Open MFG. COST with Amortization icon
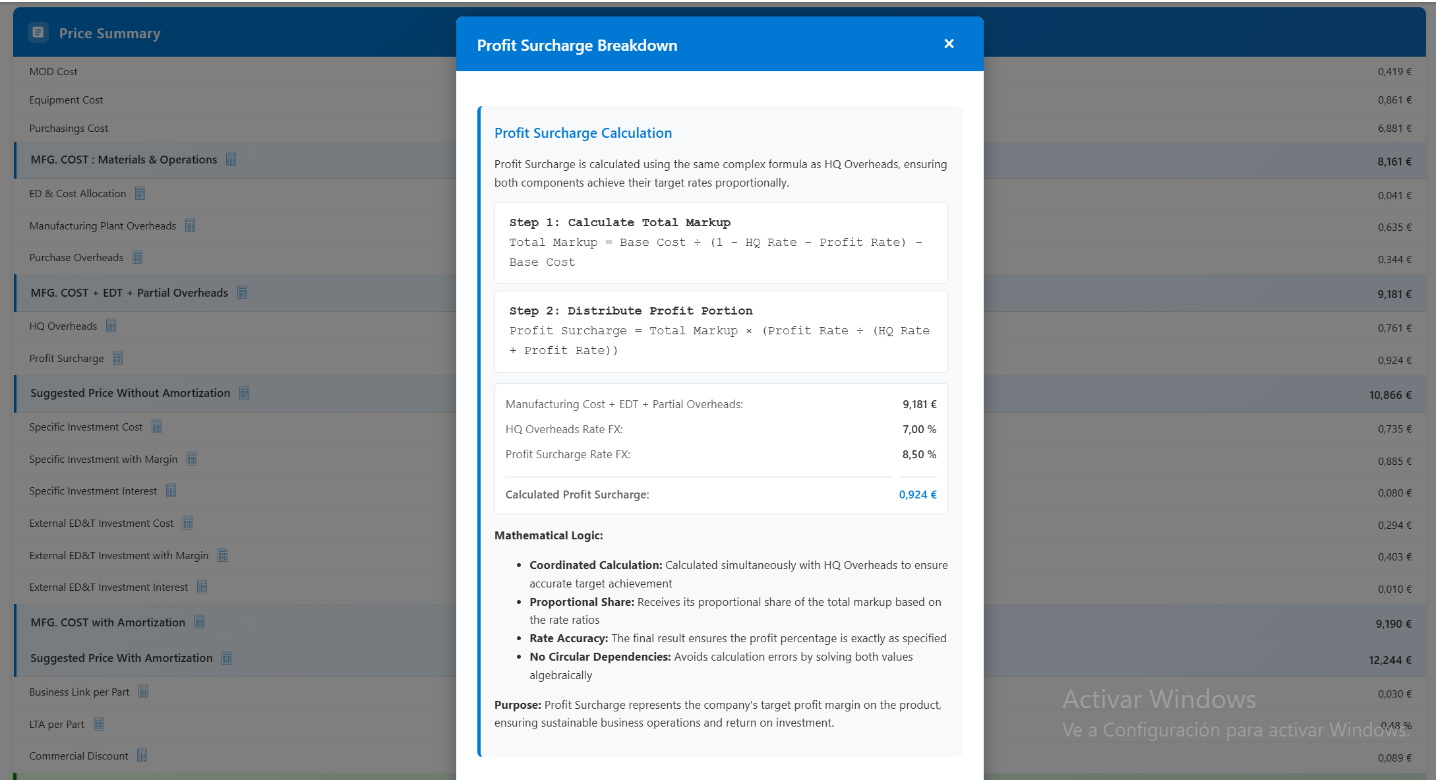Viewport: 1436px width, 780px height. click(200, 622)
